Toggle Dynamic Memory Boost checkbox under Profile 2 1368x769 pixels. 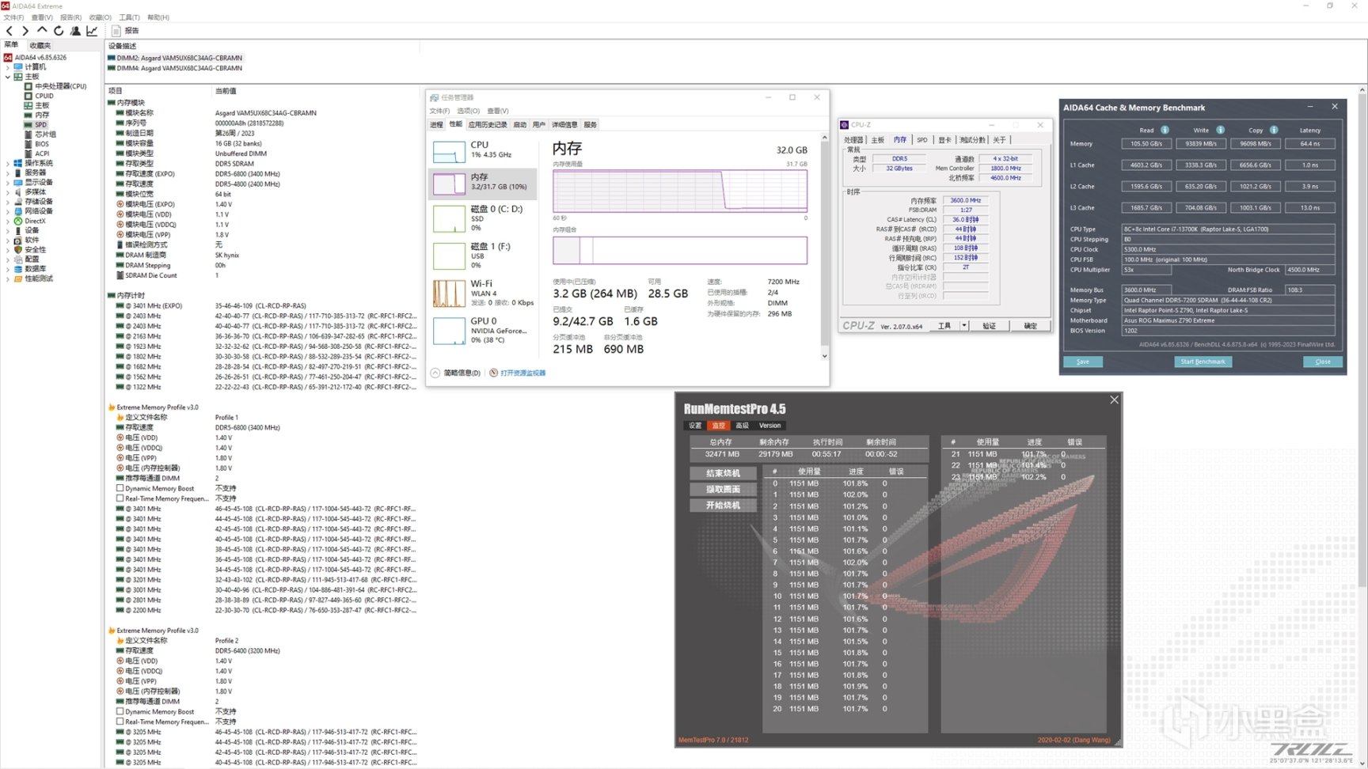click(120, 711)
